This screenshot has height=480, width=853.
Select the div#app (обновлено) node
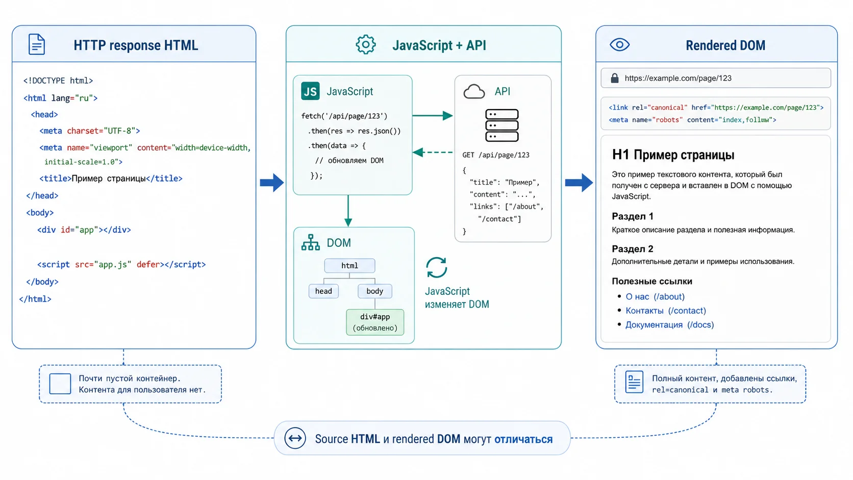click(375, 322)
